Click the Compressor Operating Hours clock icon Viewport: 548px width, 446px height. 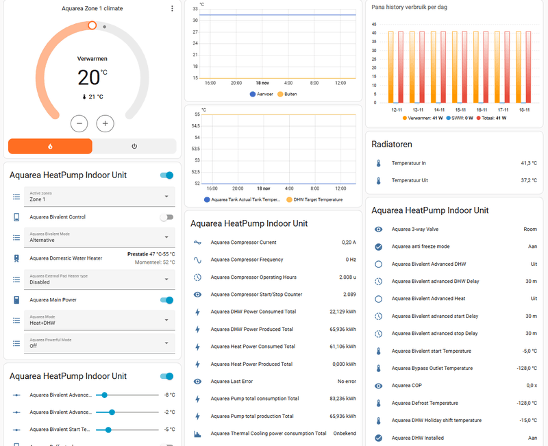pyautogui.click(x=197, y=277)
